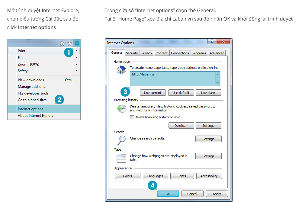Screen dimensions: 302x202
Task: Click the magnifying glass Search icon
Action: click(x=121, y=140)
